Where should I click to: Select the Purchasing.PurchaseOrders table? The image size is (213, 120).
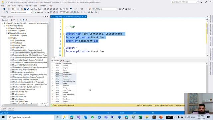coord(24,72)
